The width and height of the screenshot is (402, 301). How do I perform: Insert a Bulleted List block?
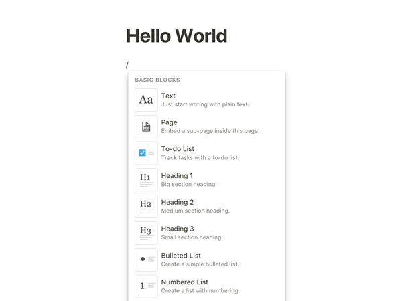click(206, 260)
